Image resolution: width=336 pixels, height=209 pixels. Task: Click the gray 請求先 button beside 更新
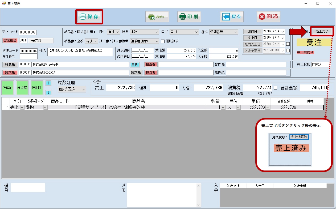click(136, 72)
